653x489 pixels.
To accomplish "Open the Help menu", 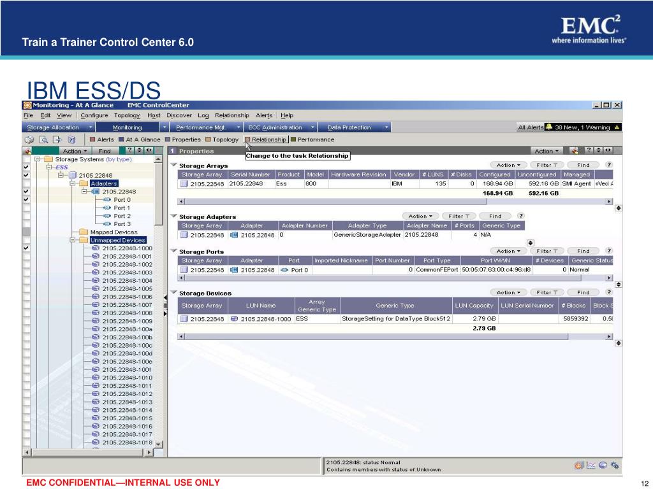I will (287, 115).
